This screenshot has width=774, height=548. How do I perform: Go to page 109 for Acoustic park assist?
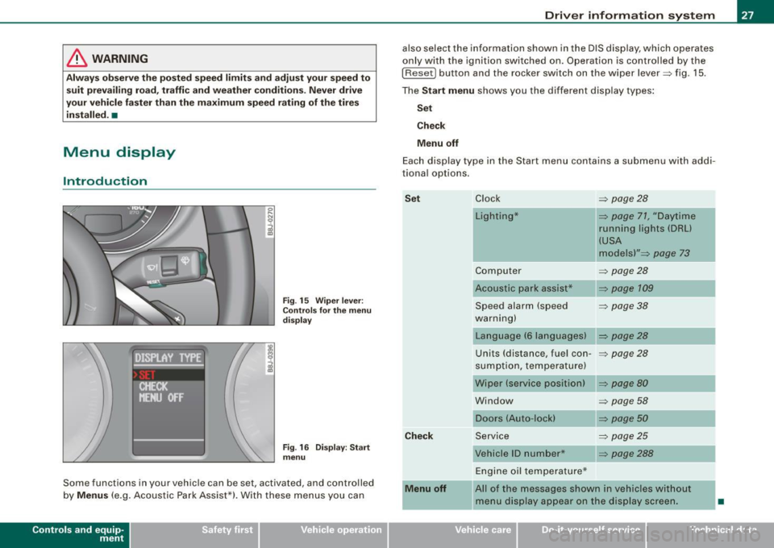[x=626, y=288]
